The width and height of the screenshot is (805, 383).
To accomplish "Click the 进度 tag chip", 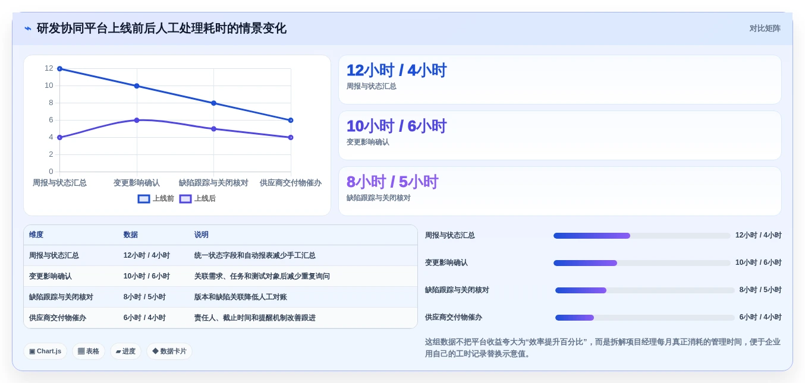I will (125, 351).
